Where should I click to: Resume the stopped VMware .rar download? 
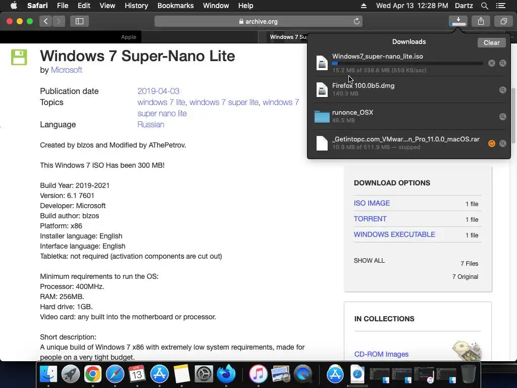click(x=492, y=143)
